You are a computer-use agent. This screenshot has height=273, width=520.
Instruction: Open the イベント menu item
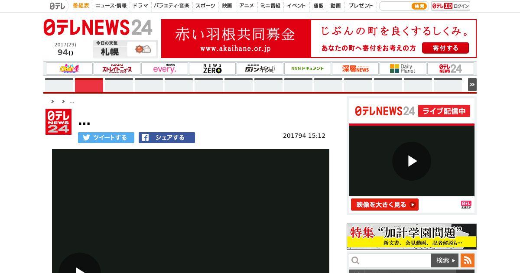tap(296, 6)
